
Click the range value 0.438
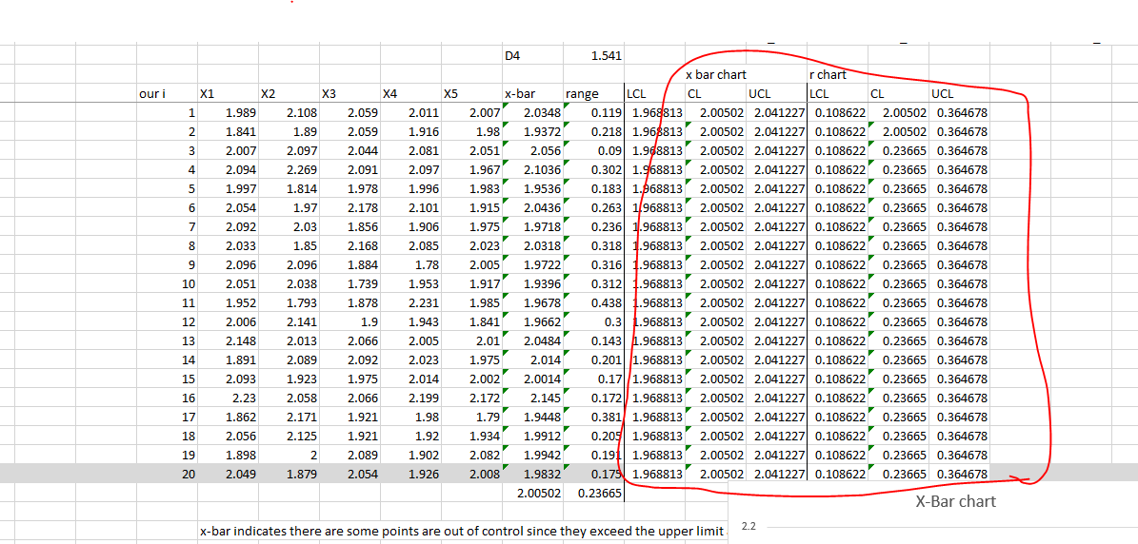coord(593,302)
